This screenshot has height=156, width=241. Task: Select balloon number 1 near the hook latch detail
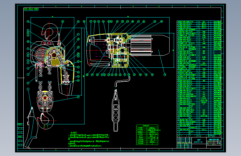tap(28, 89)
